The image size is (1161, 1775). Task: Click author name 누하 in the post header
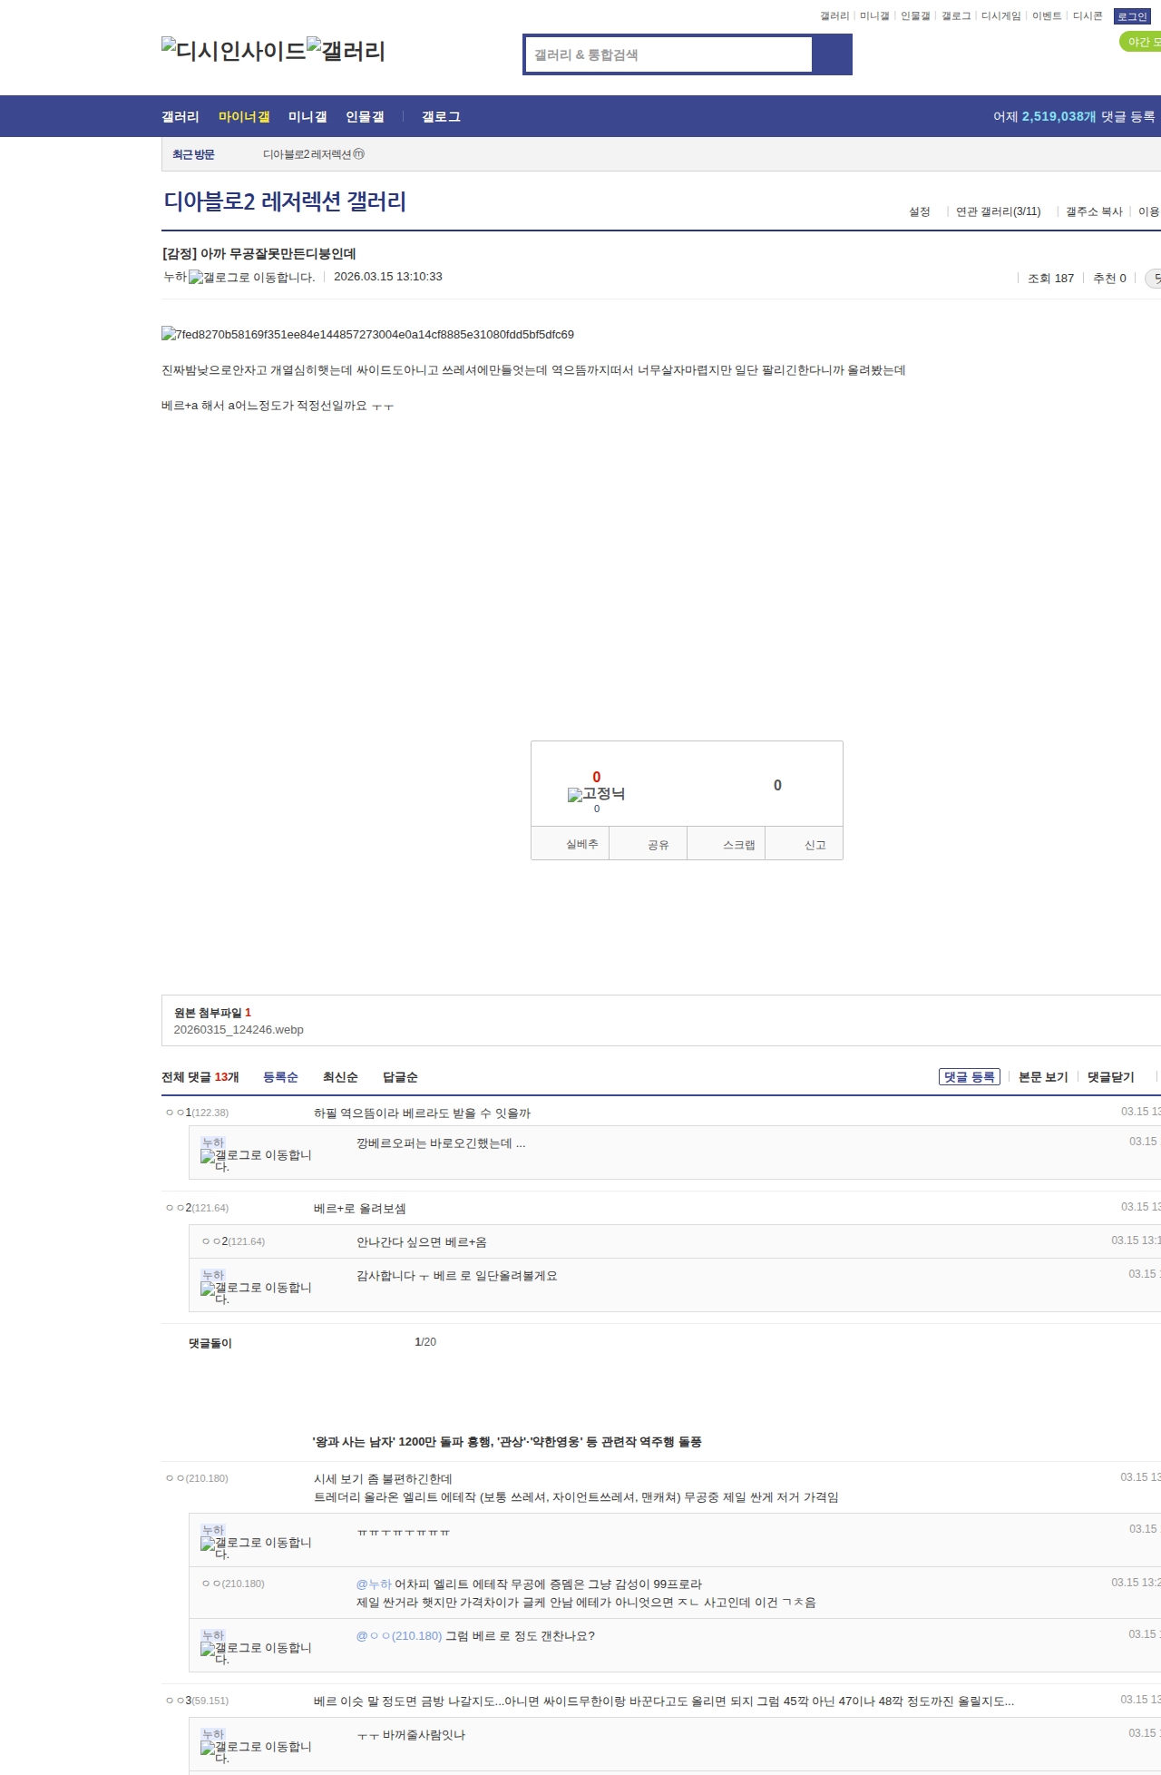175,277
